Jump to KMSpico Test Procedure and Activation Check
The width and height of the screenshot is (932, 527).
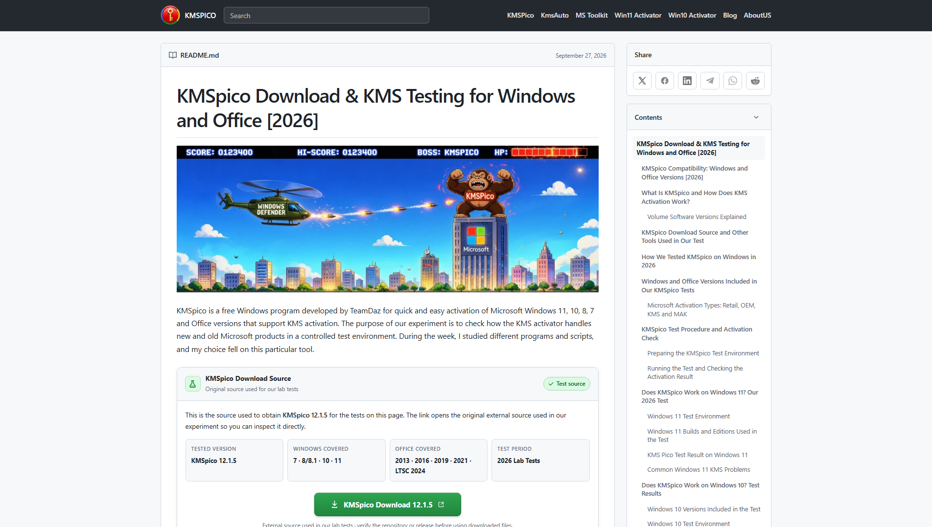pyautogui.click(x=697, y=333)
